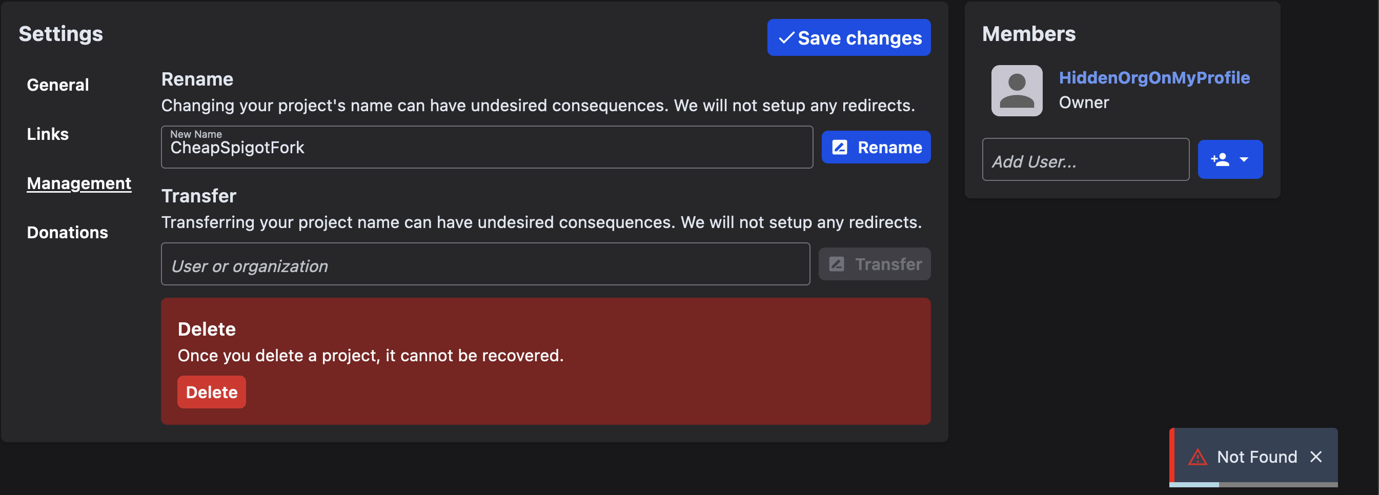Click the edit pencil icon on Rename button
This screenshot has height=495, width=1379.
[840, 147]
